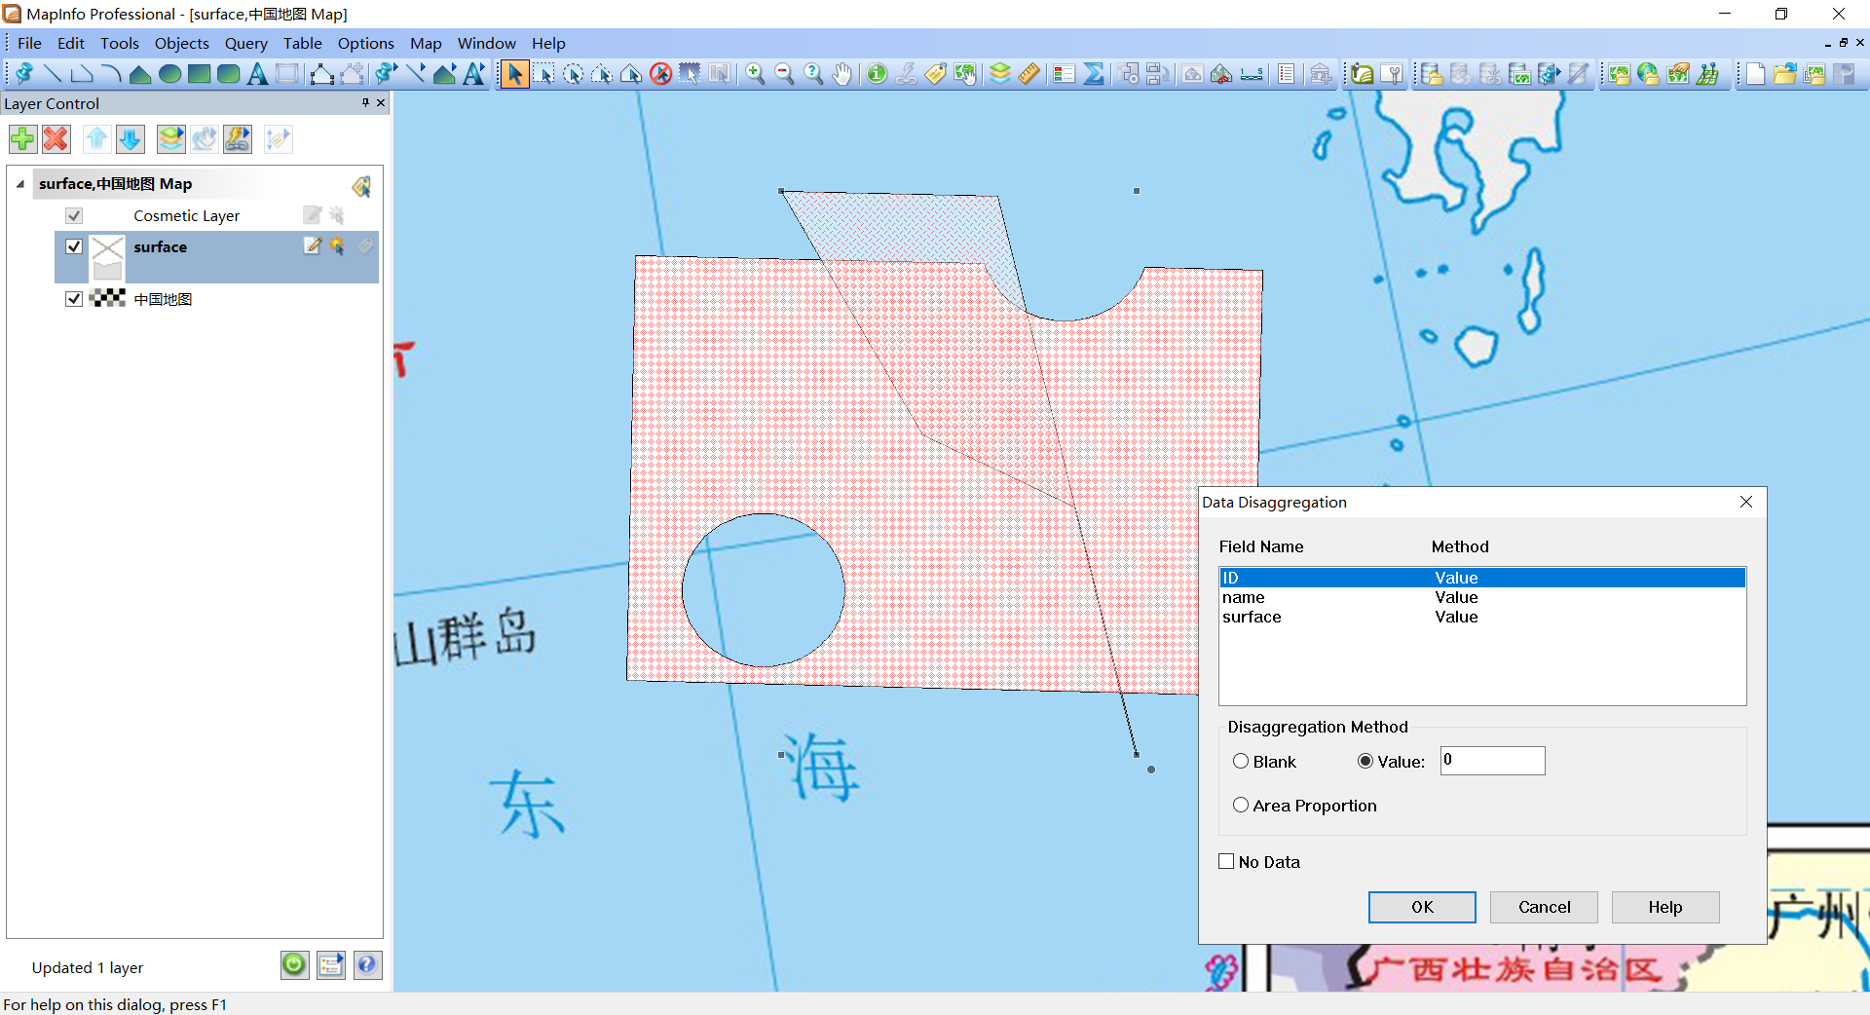The width and height of the screenshot is (1870, 1015).
Task: Select the Cosmetic Layer row
Action: [x=216, y=215]
